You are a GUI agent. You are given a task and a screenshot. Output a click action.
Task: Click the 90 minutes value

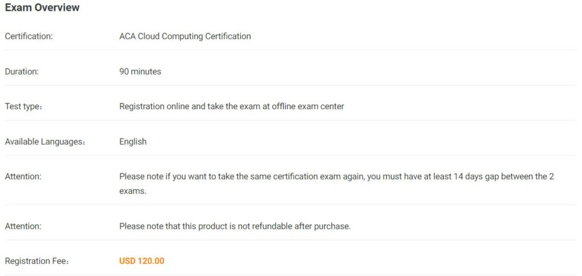tap(140, 72)
